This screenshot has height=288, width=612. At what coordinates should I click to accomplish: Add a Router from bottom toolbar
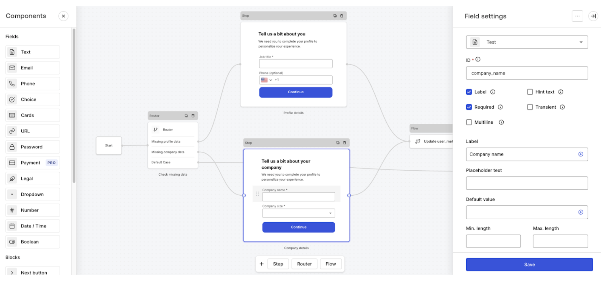pos(304,264)
